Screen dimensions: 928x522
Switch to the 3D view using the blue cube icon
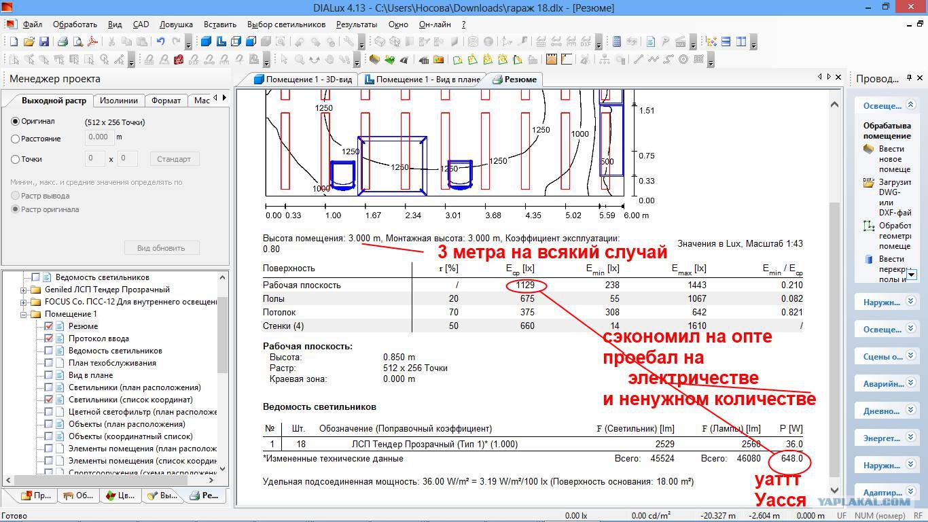click(x=206, y=41)
